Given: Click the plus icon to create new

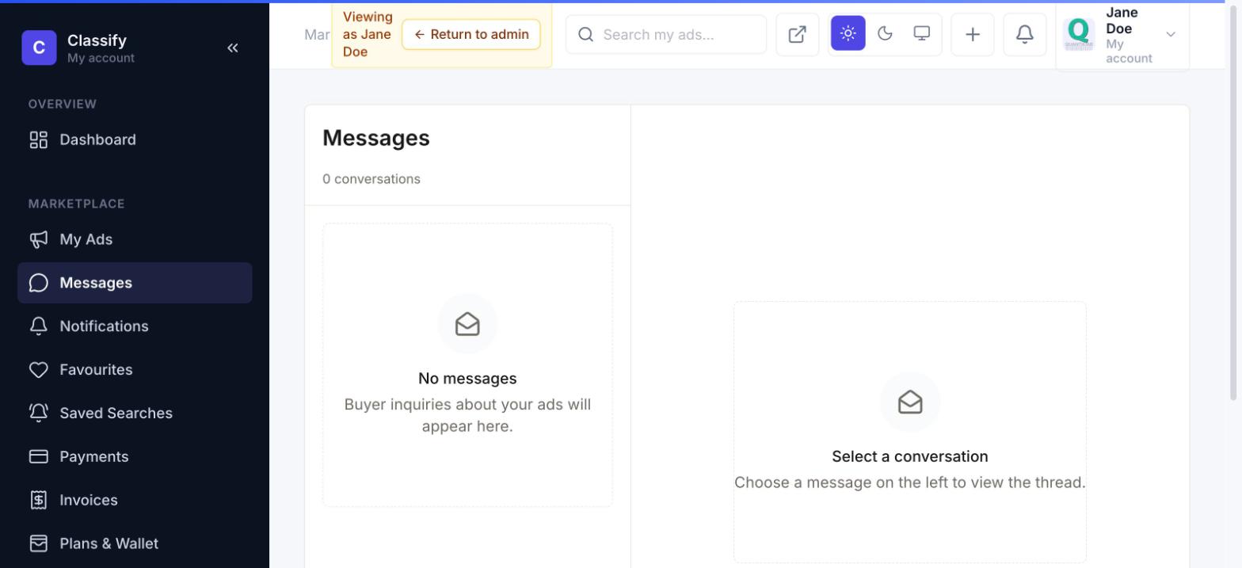Looking at the screenshot, I should (973, 34).
